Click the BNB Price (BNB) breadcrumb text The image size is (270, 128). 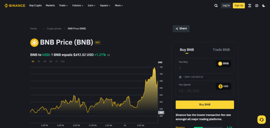(x=77, y=29)
